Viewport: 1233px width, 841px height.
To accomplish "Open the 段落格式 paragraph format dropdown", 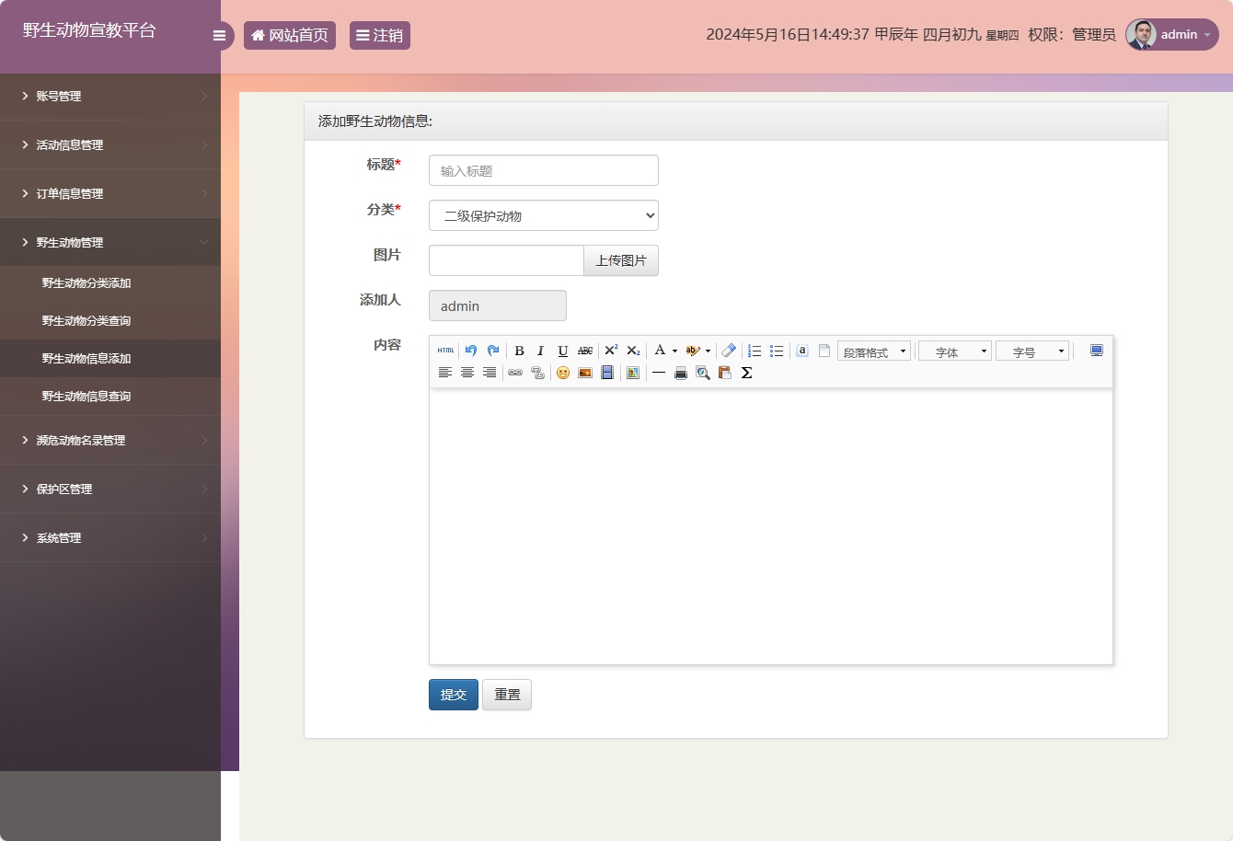I will coord(874,351).
